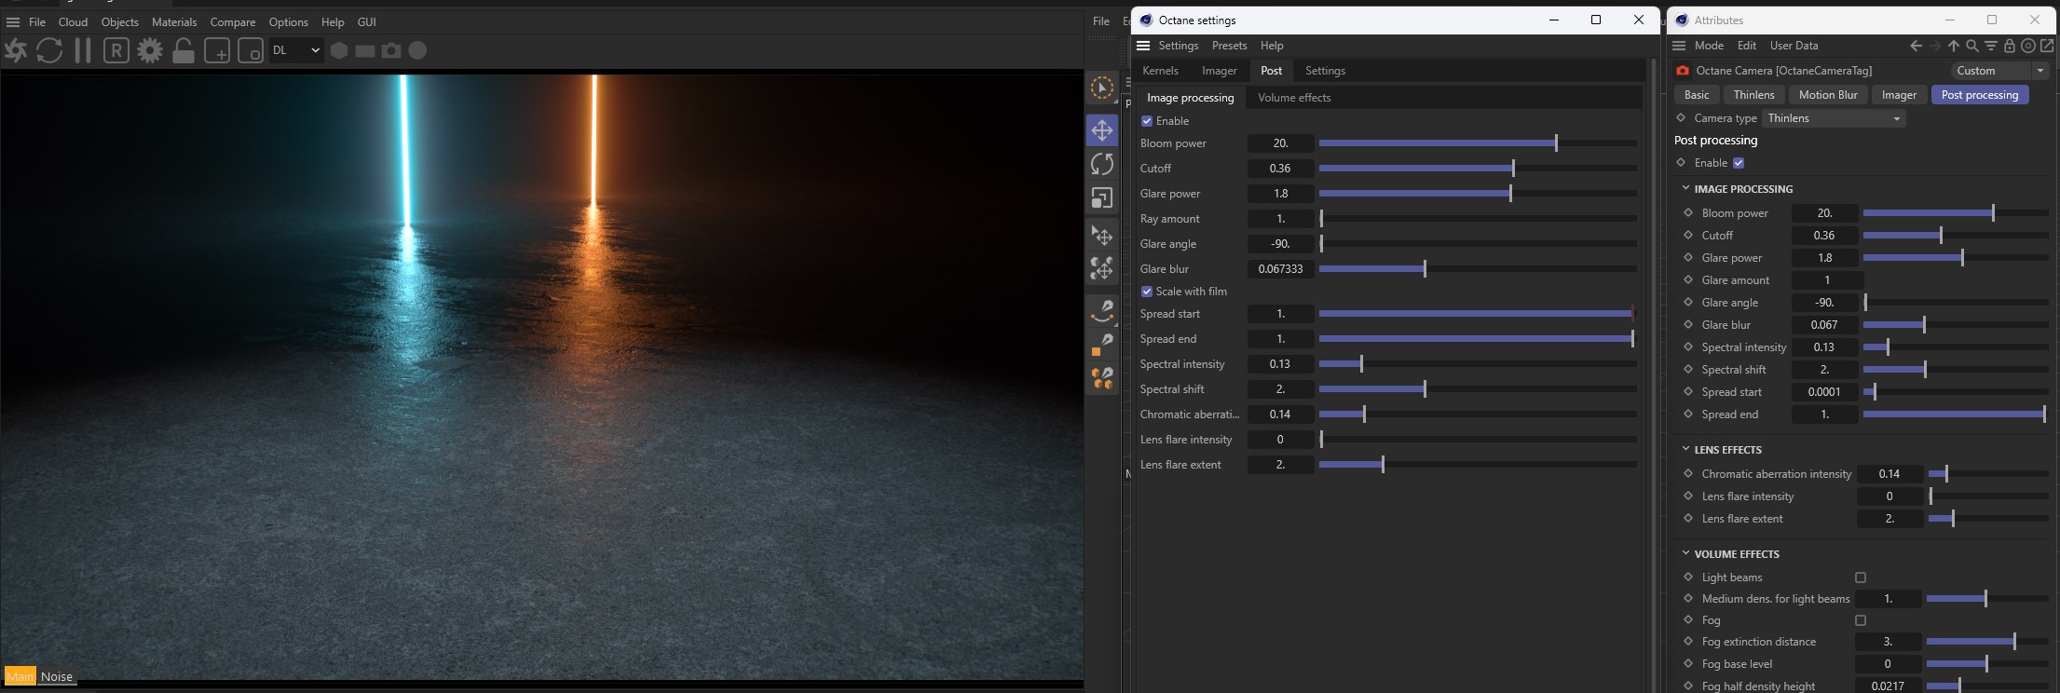This screenshot has height=693, width=2060.
Task: Select the Imager tab button in Attributes
Action: tap(1899, 95)
